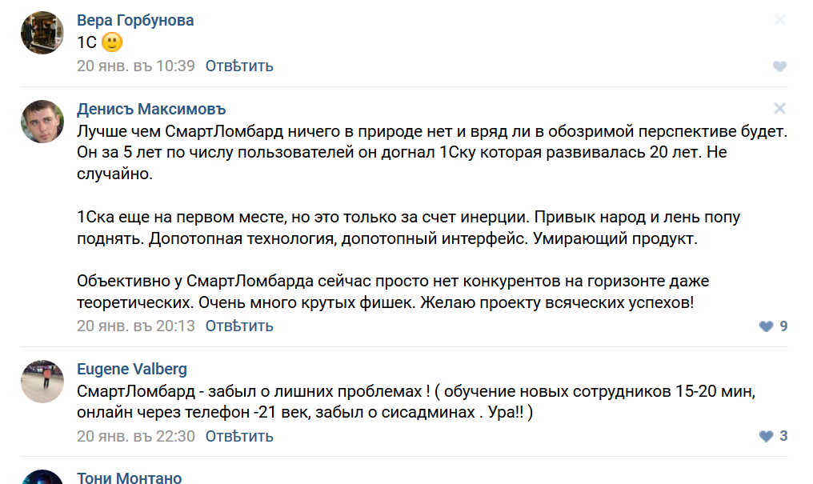This screenshot has width=813, height=484.
Task: Open the Вера Горбунова profile name link
Action: click(135, 21)
